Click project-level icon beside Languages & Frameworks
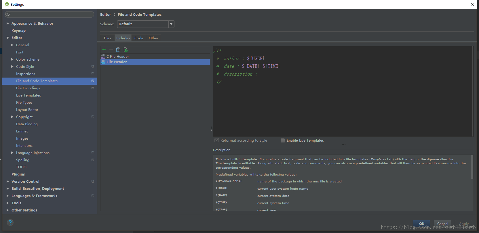This screenshot has height=233, width=479. tap(93, 196)
